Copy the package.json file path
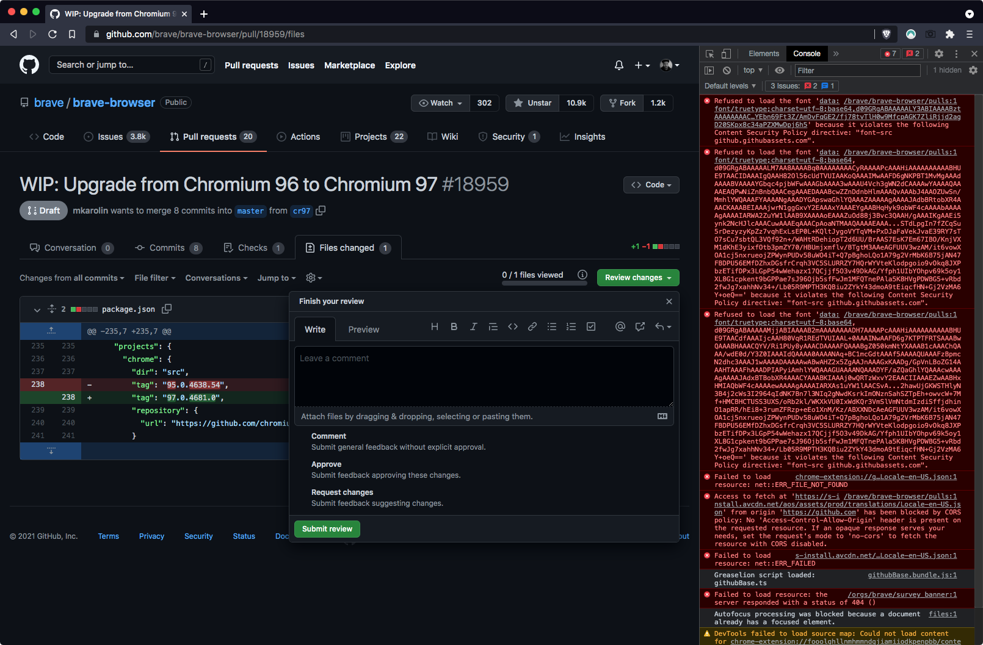The width and height of the screenshot is (983, 645). click(x=167, y=309)
